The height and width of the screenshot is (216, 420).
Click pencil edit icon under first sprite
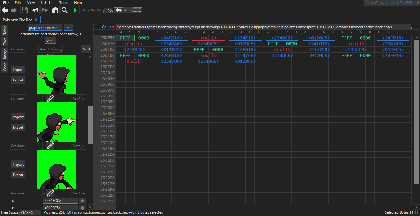pyautogui.click(x=50, y=98)
